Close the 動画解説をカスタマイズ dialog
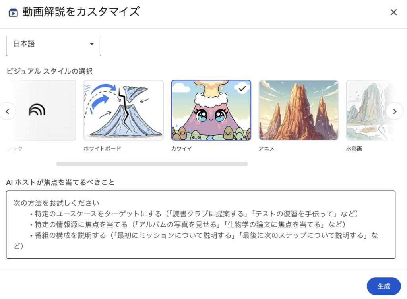 click(393, 12)
